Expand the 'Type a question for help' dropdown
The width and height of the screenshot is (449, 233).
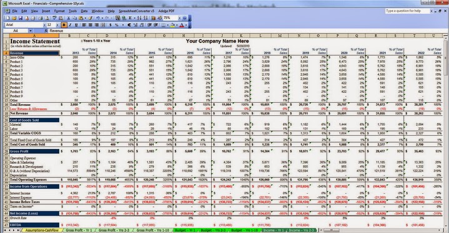pyautogui.click(x=432, y=11)
